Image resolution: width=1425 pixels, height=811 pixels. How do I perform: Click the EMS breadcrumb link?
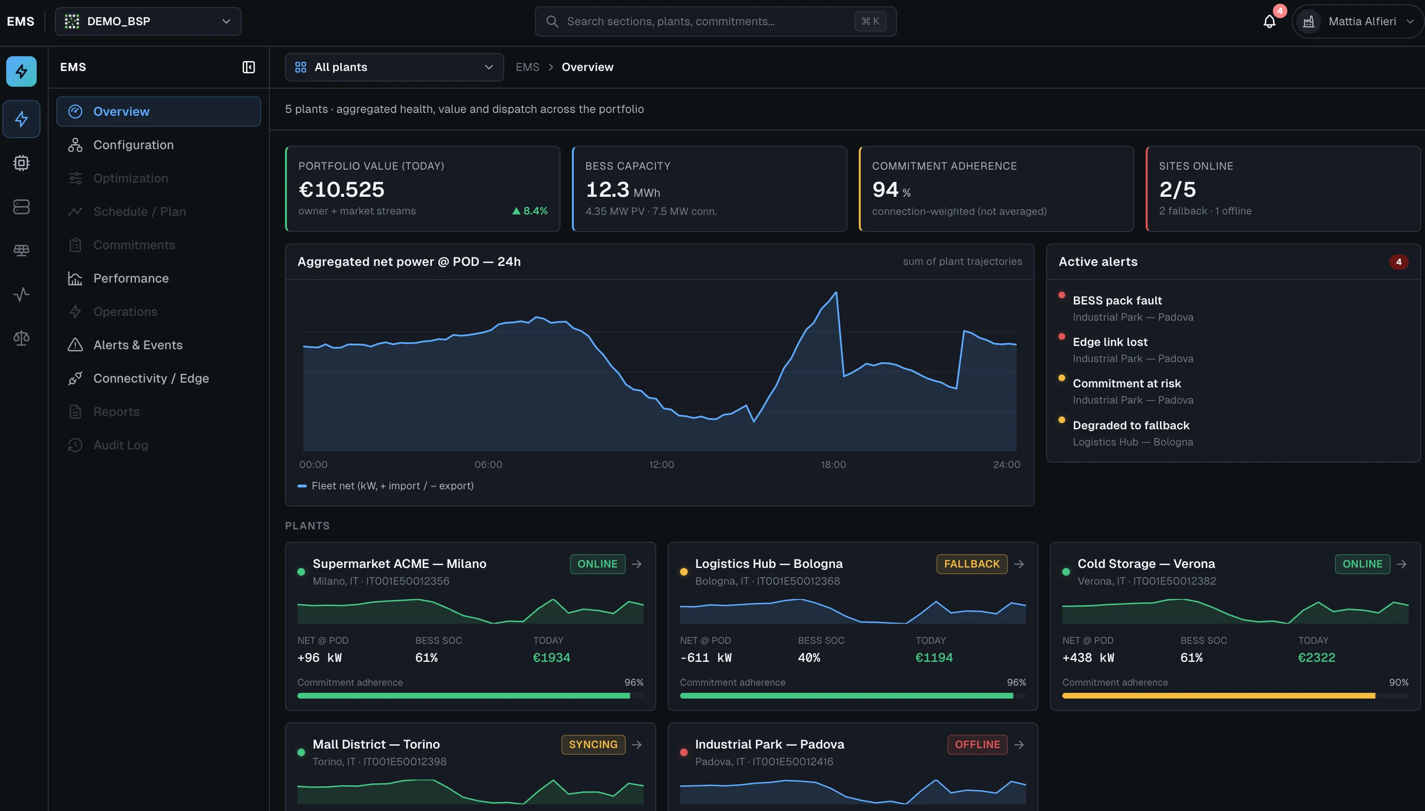(x=527, y=67)
